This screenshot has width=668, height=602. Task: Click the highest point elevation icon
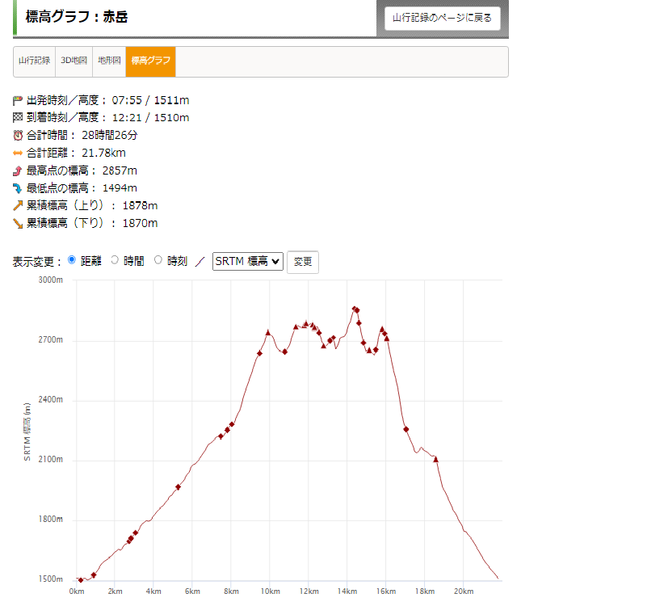tap(18, 170)
